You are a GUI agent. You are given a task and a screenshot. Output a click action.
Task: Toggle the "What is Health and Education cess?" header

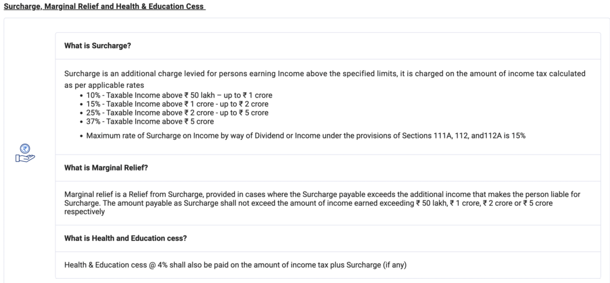tap(126, 238)
